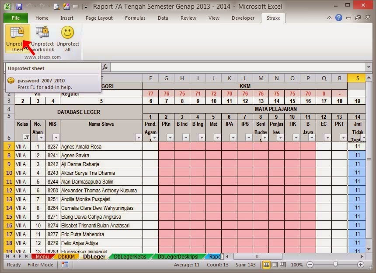Select the DbLegerKelas sheet tab
This screenshot has height=273, width=376.
[129, 257]
